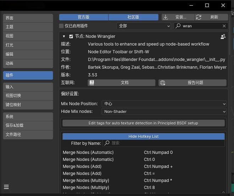
Task: Click the node_wrangler file path text
Action: (x=157, y=60)
